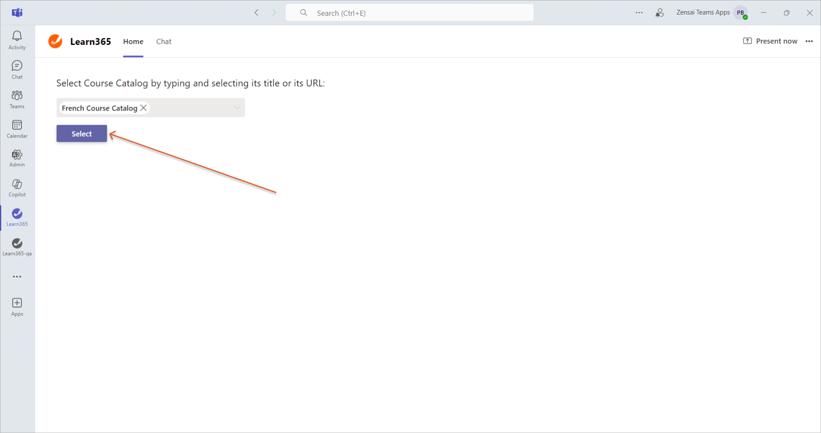Navigate back with the left arrow
Screen dimensions: 821x433
257,13
